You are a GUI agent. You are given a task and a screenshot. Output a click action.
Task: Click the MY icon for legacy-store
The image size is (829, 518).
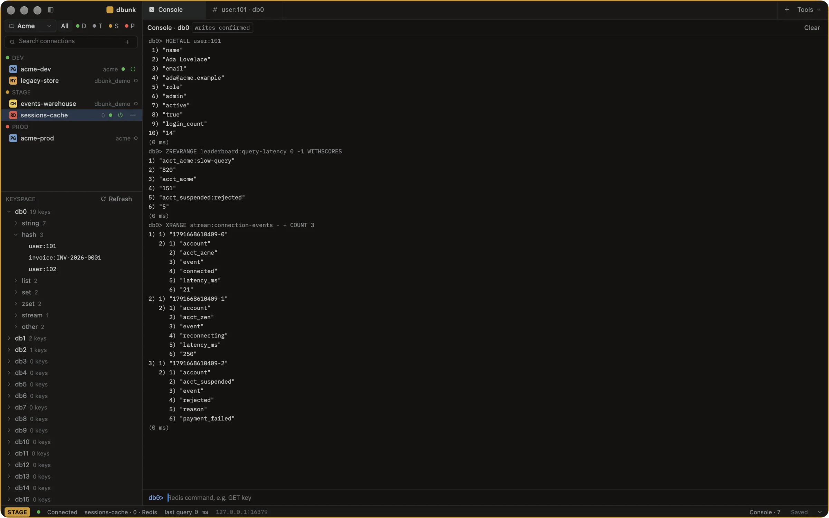tap(13, 80)
